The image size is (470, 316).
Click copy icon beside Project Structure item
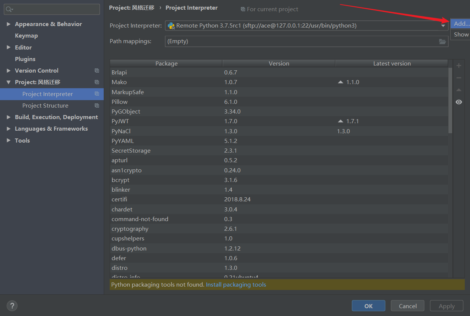click(x=97, y=106)
